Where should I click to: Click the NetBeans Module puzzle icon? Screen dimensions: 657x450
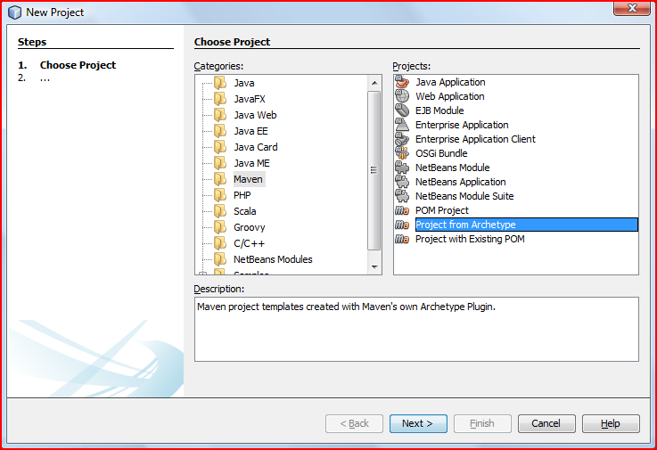(x=402, y=168)
